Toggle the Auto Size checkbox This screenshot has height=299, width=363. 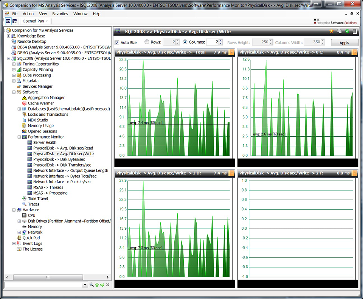coord(117,43)
